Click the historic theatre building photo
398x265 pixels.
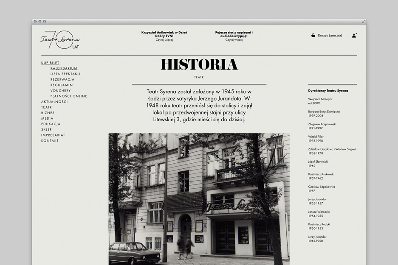199,198
